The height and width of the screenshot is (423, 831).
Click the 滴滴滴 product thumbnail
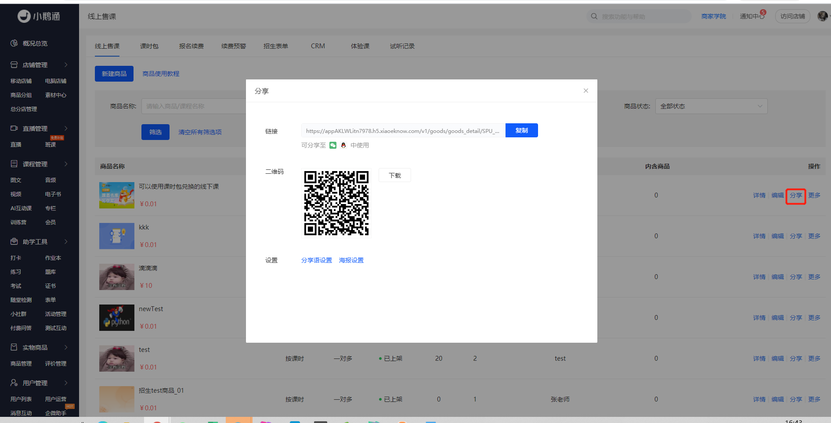click(x=117, y=277)
